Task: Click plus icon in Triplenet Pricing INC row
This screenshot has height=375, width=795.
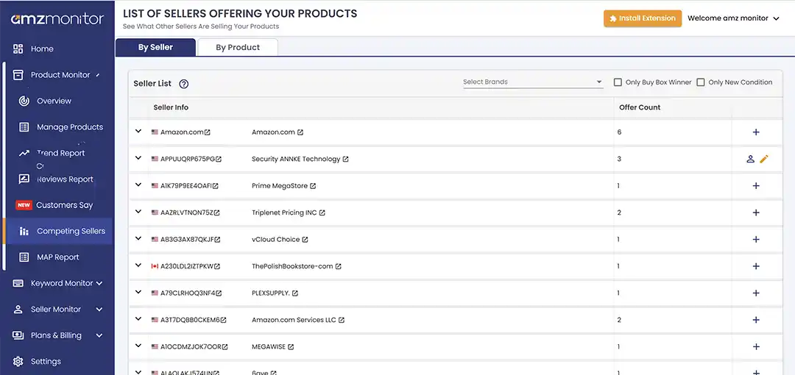Action: pos(756,213)
